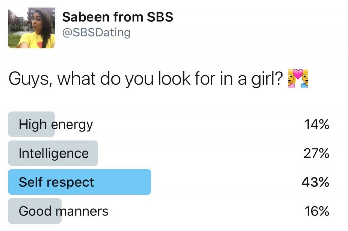Click the gray High energy result bar
This screenshot has height=231, width=348.
[32, 124]
